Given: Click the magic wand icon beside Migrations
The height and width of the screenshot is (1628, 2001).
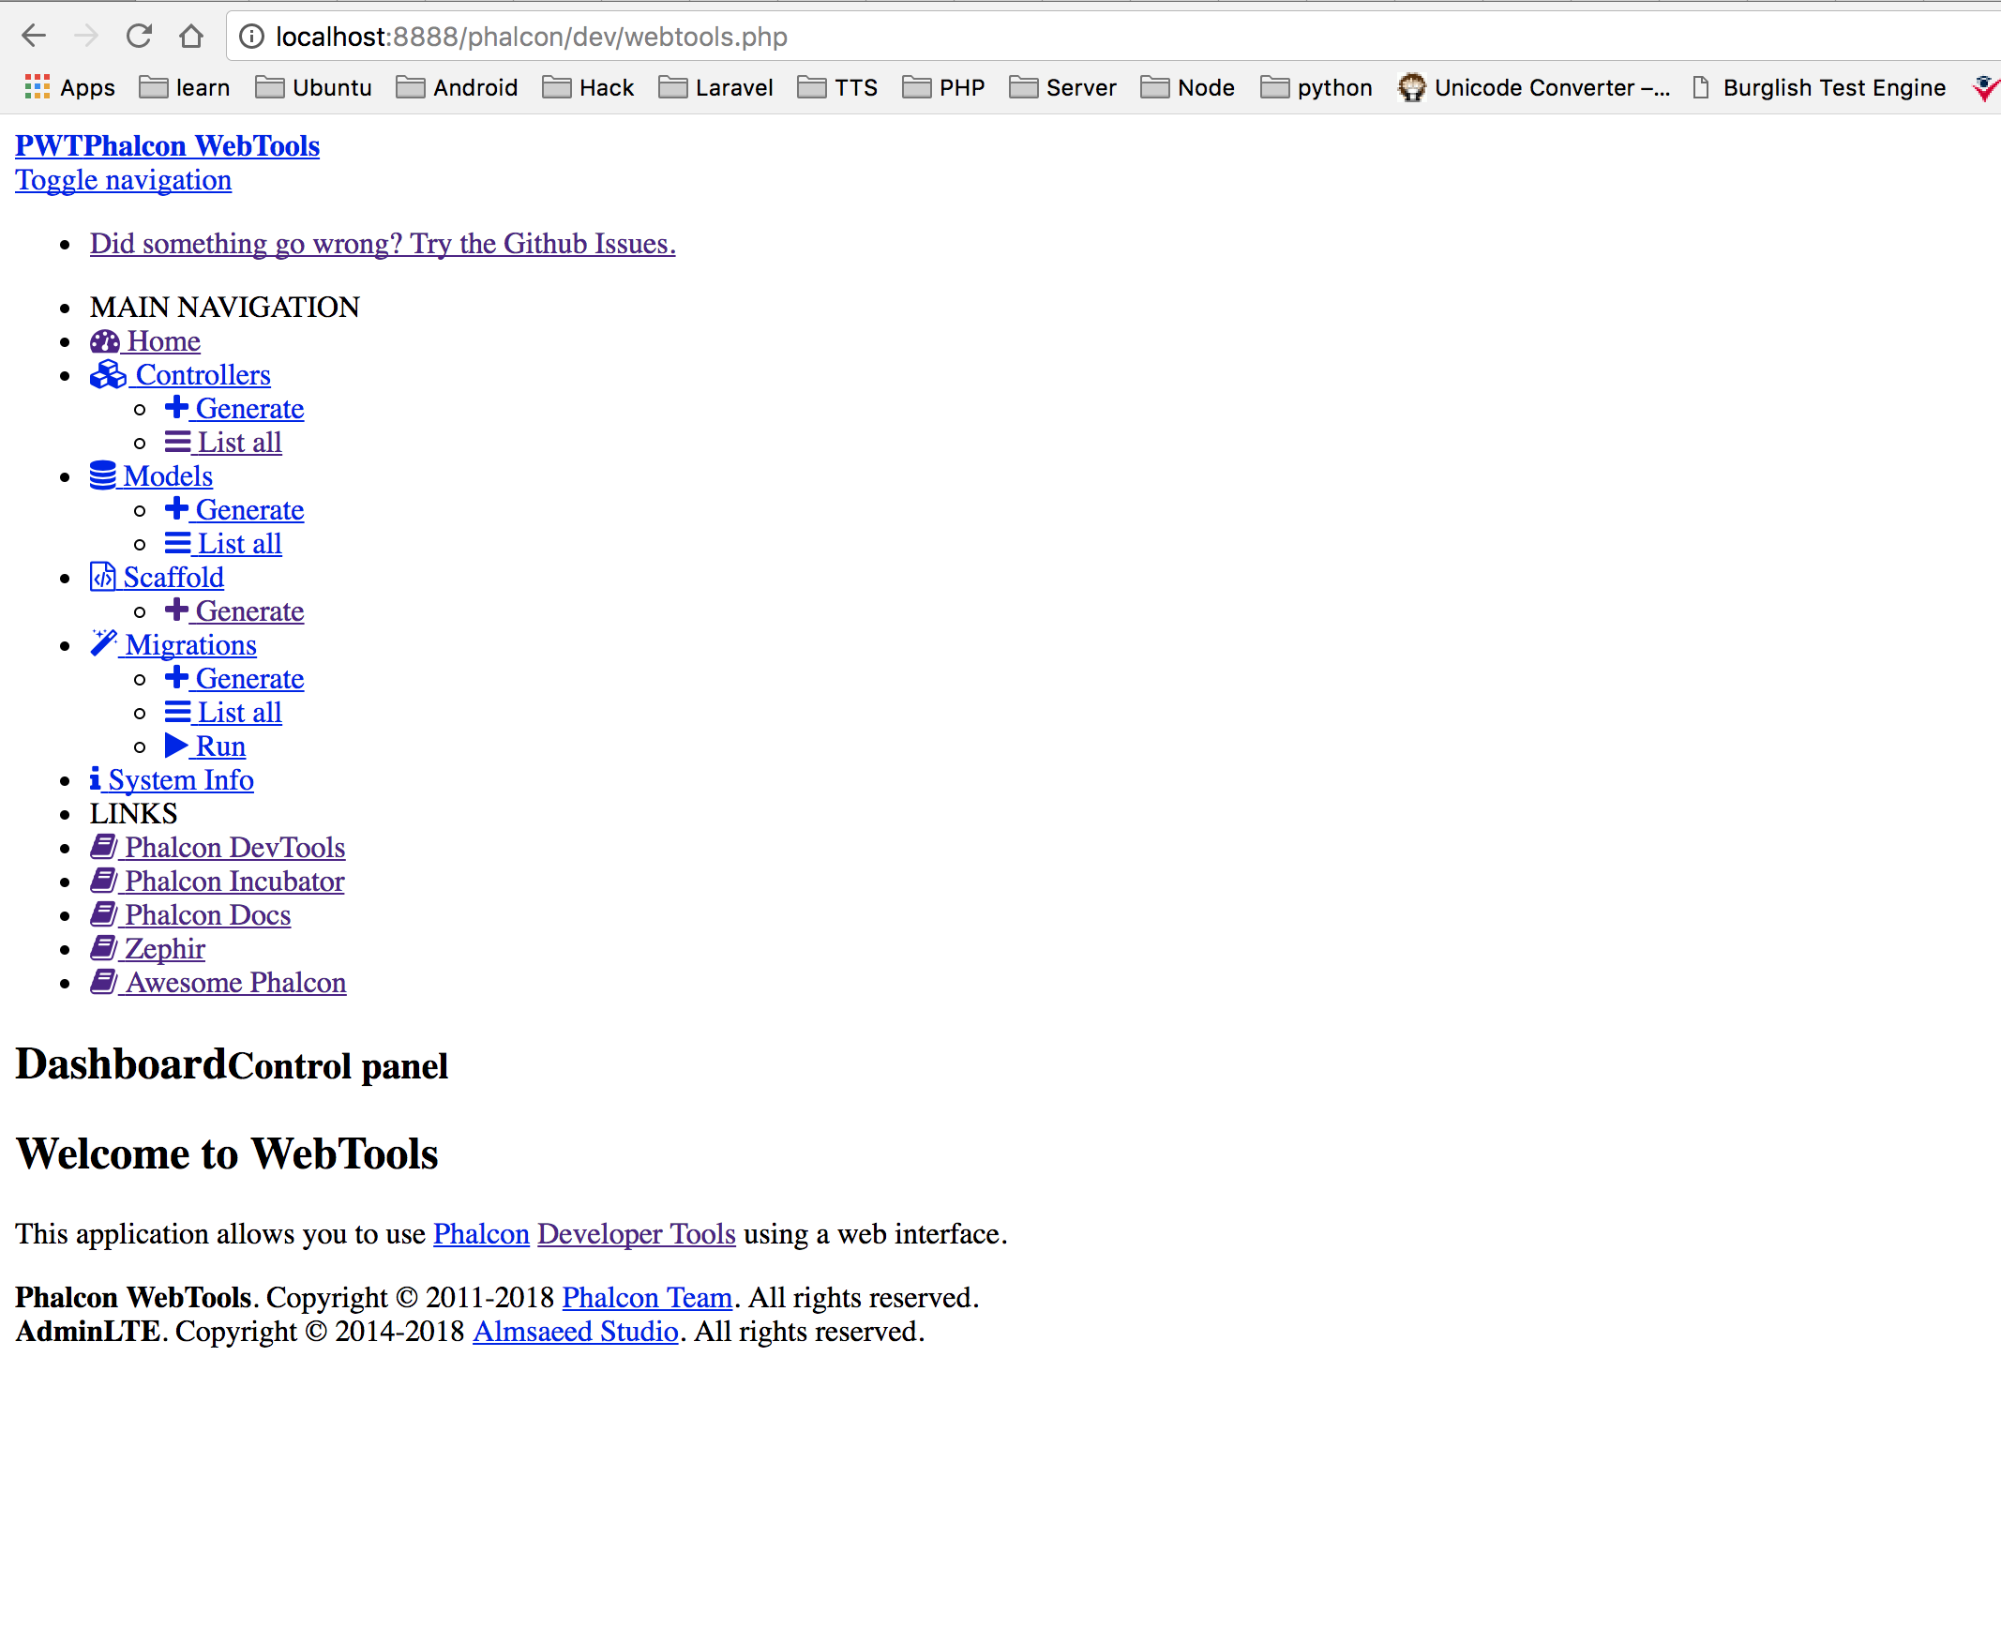Looking at the screenshot, I should click(x=103, y=643).
